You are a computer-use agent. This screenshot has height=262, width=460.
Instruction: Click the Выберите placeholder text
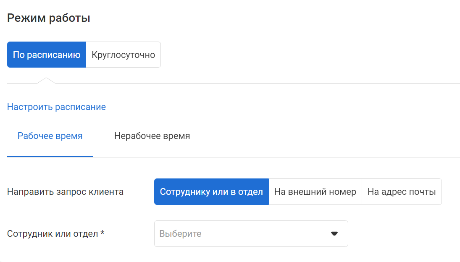point(180,233)
